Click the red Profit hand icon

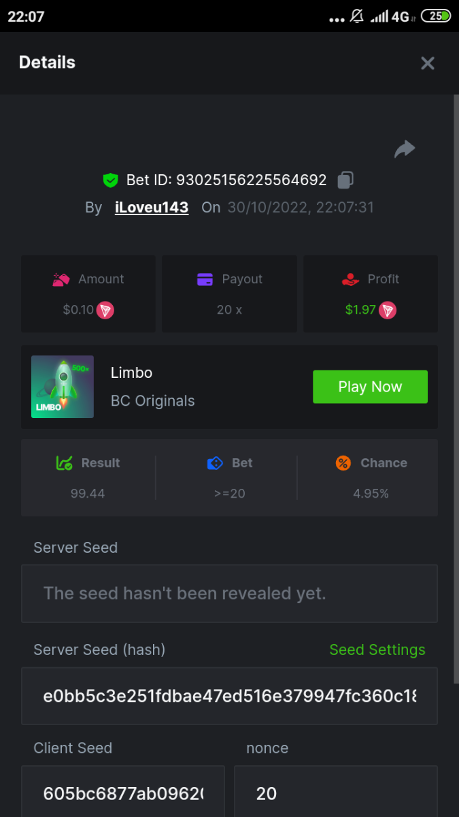350,279
